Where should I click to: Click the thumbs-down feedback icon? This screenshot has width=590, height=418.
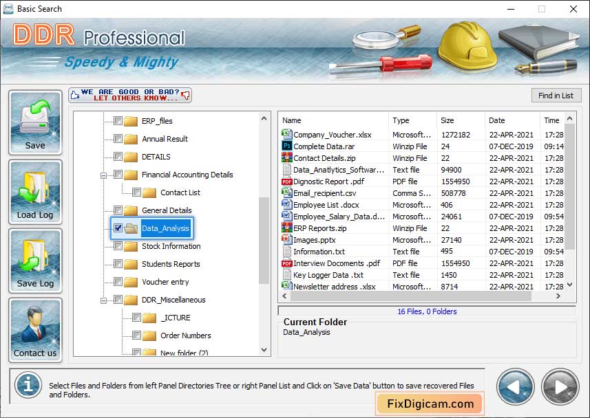point(185,95)
